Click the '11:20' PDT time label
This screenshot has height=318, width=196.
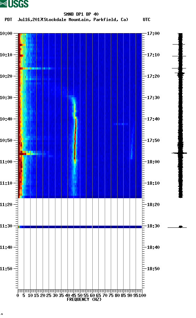[x=6, y=204]
